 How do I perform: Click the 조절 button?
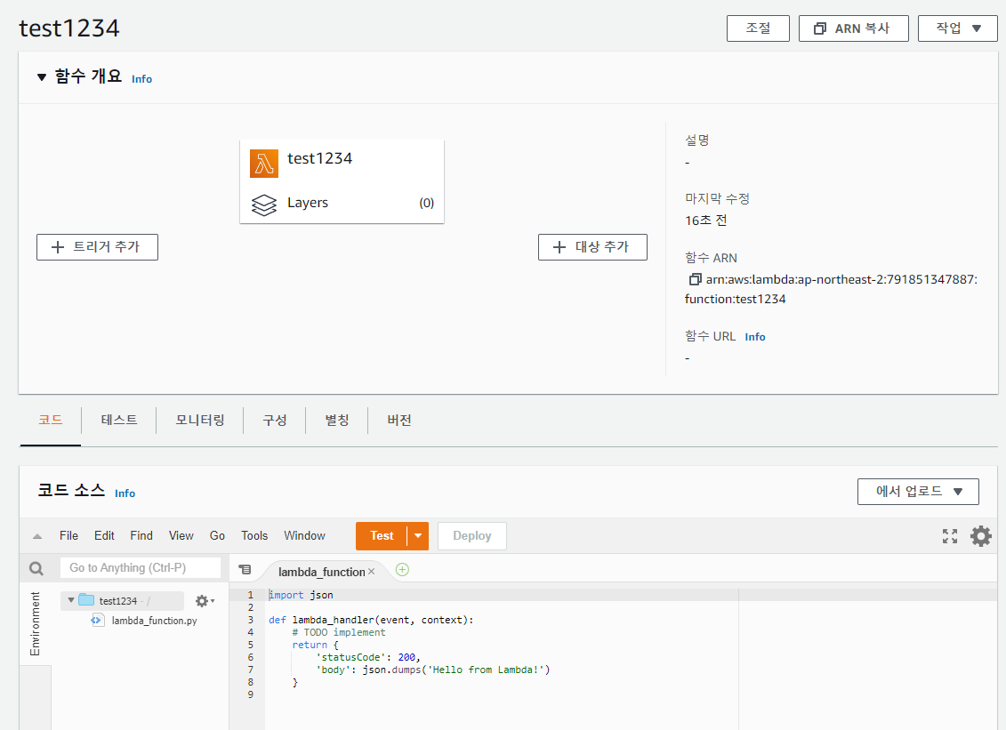pyautogui.click(x=758, y=28)
